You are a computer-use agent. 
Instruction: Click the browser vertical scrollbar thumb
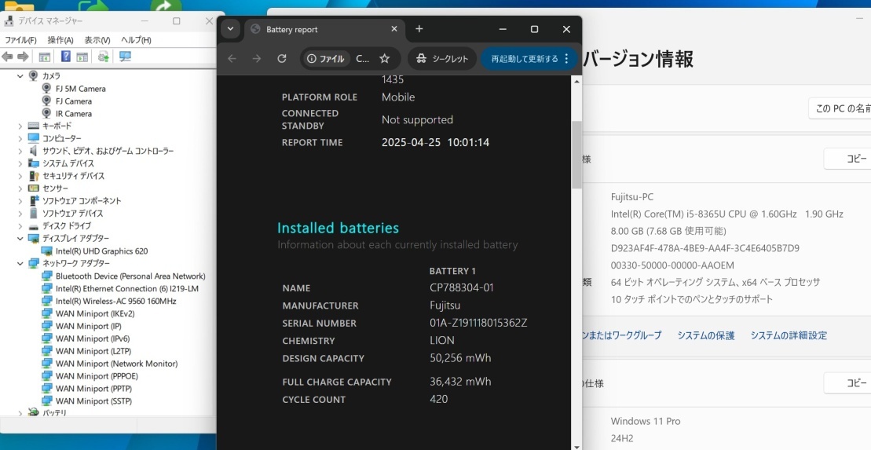(x=576, y=155)
